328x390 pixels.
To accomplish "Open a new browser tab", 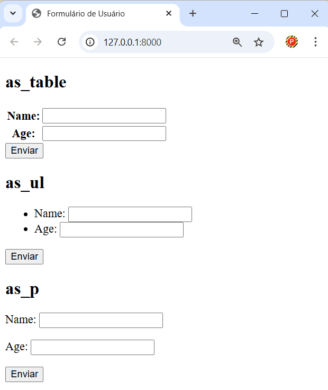I will pos(193,13).
